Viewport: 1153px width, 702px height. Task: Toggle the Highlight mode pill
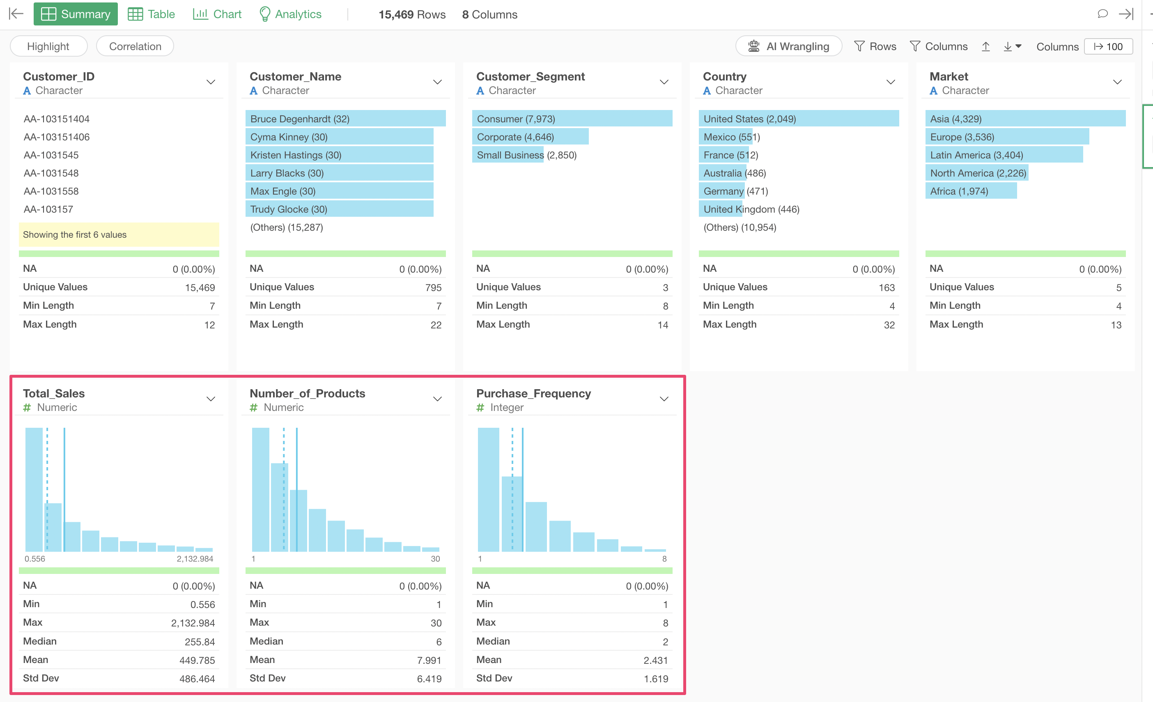pos(48,46)
